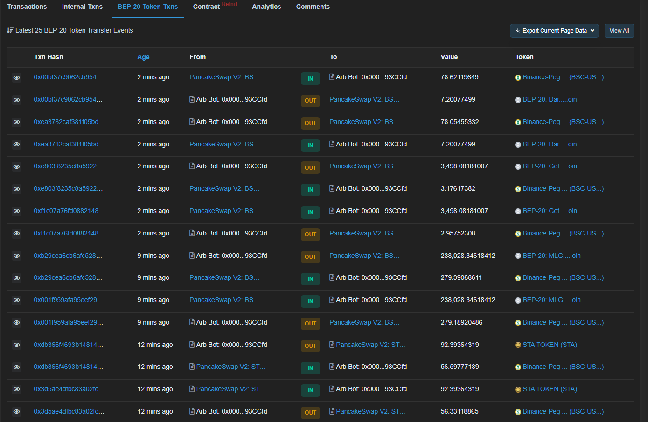Select value 3,498.08181007 in 0xf1c07a76fd0882148 IN row
648x422 pixels.
464,211
